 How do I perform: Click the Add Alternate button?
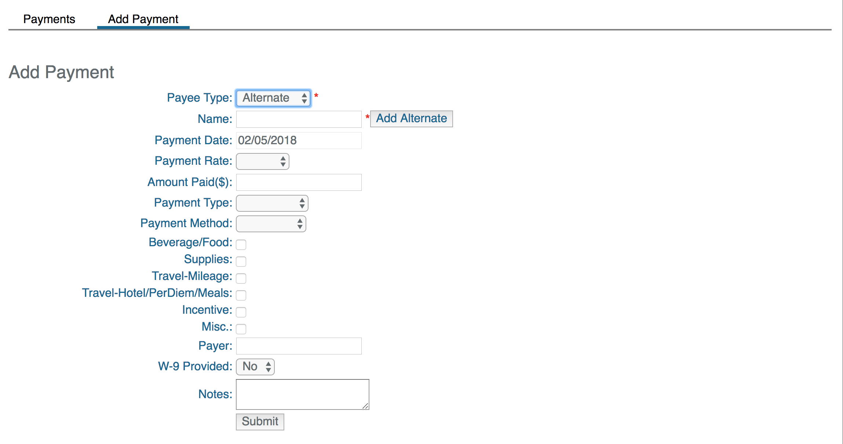(411, 119)
